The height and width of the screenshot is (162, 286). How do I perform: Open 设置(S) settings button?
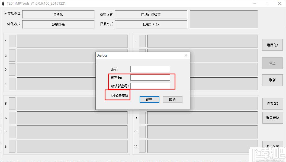click(x=272, y=104)
